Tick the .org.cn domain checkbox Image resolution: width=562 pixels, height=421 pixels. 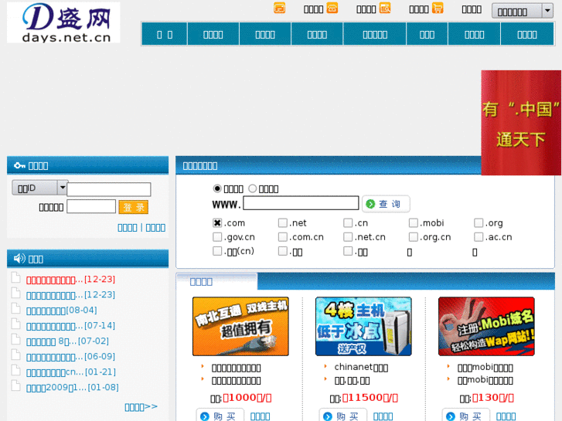click(x=414, y=237)
